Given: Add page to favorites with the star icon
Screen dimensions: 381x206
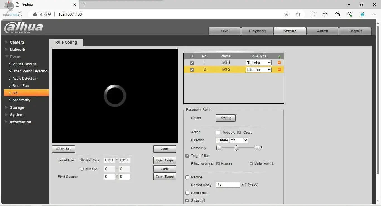Looking at the screenshot, I should coord(298,14).
